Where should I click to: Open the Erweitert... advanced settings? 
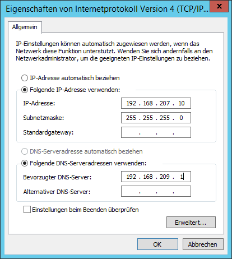click(x=191, y=223)
